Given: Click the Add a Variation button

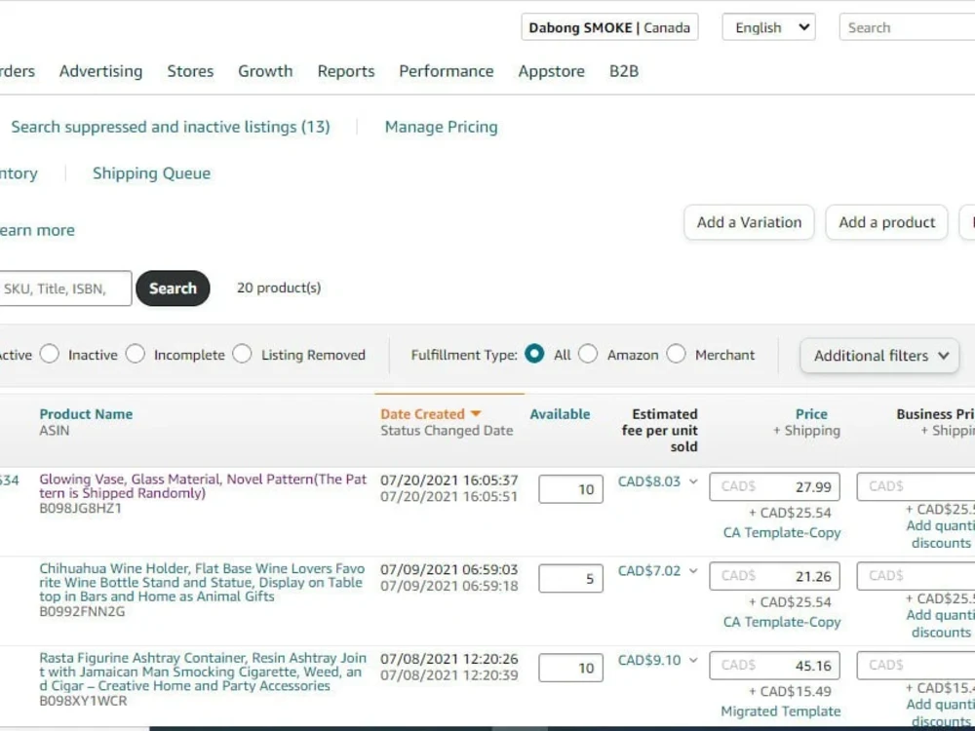Looking at the screenshot, I should 748,222.
